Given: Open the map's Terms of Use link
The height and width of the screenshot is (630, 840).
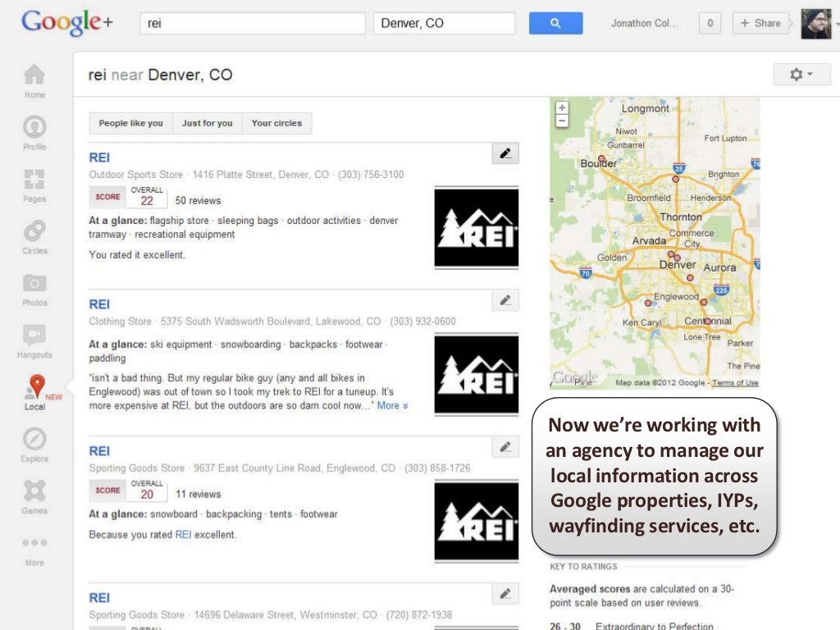Looking at the screenshot, I should tap(735, 382).
